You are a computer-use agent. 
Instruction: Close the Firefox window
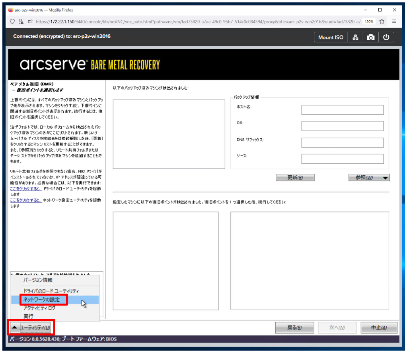pos(395,10)
